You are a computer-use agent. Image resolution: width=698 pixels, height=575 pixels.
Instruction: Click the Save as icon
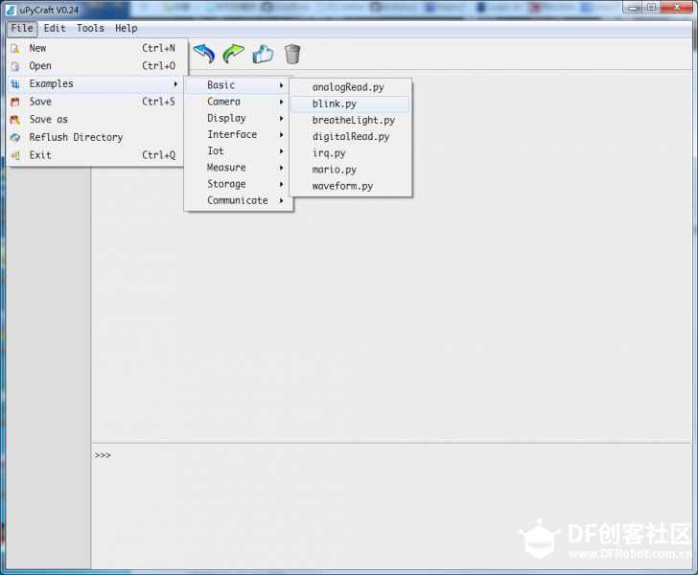click(x=15, y=119)
